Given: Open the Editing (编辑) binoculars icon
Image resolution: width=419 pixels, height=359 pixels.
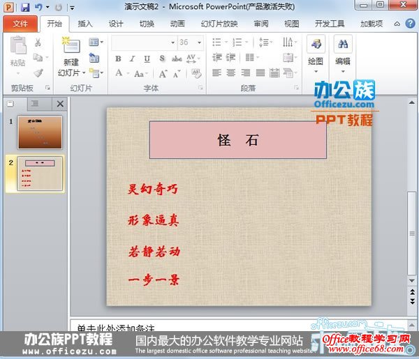Looking at the screenshot, I should 342,47.
